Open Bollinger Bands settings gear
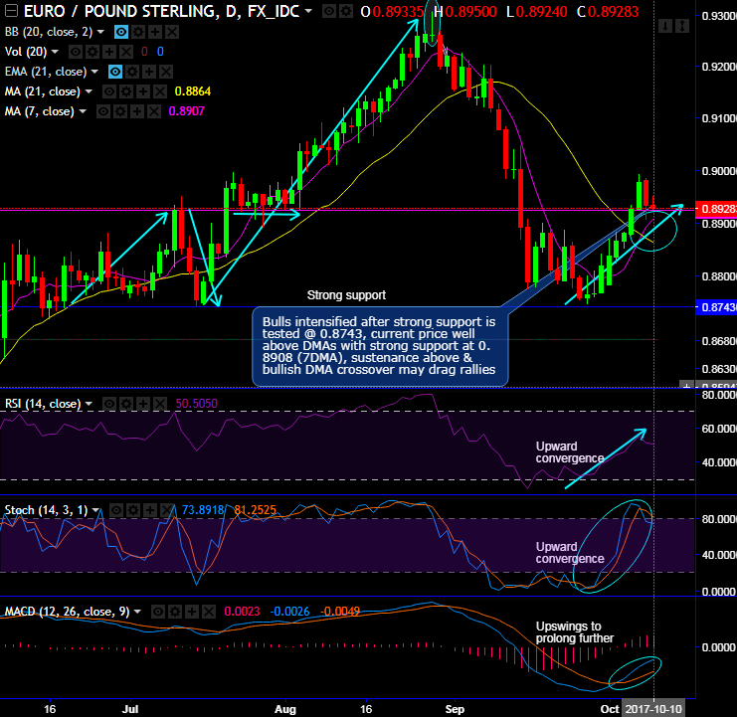 click(x=138, y=32)
